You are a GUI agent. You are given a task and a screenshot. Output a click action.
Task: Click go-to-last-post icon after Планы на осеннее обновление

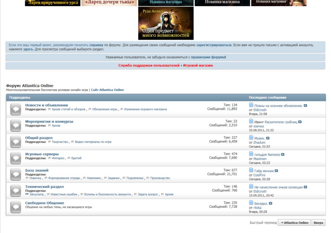tap(306, 106)
